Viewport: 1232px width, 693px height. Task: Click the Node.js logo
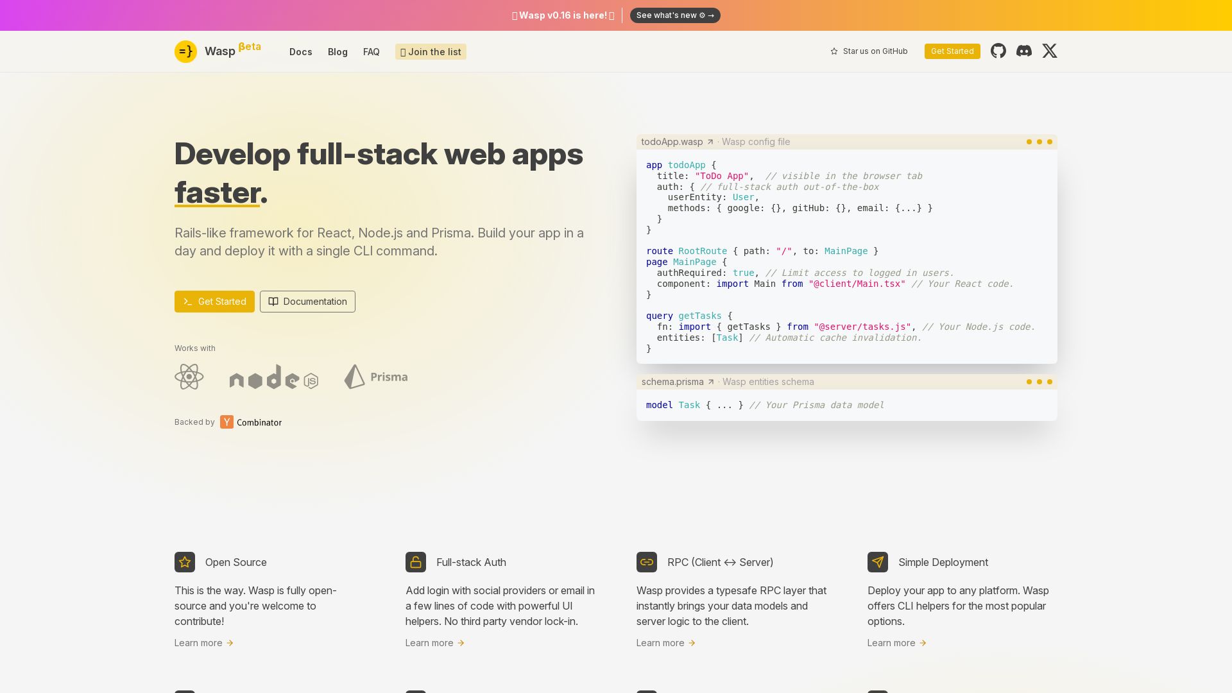274,377
